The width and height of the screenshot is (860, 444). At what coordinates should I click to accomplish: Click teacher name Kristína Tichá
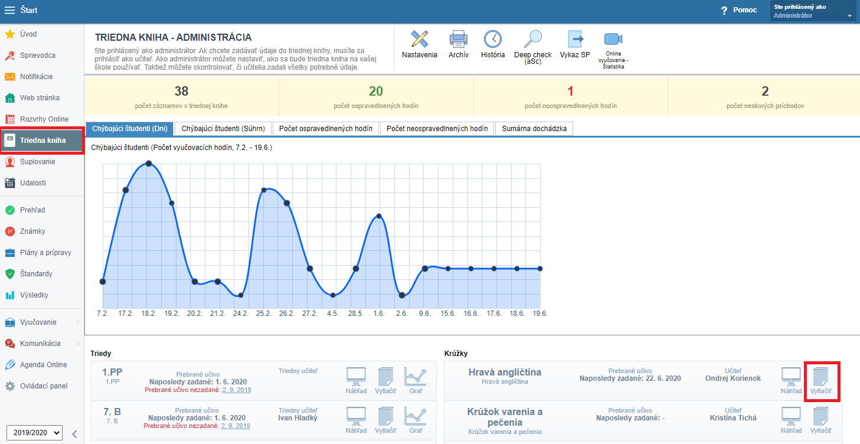click(x=733, y=417)
